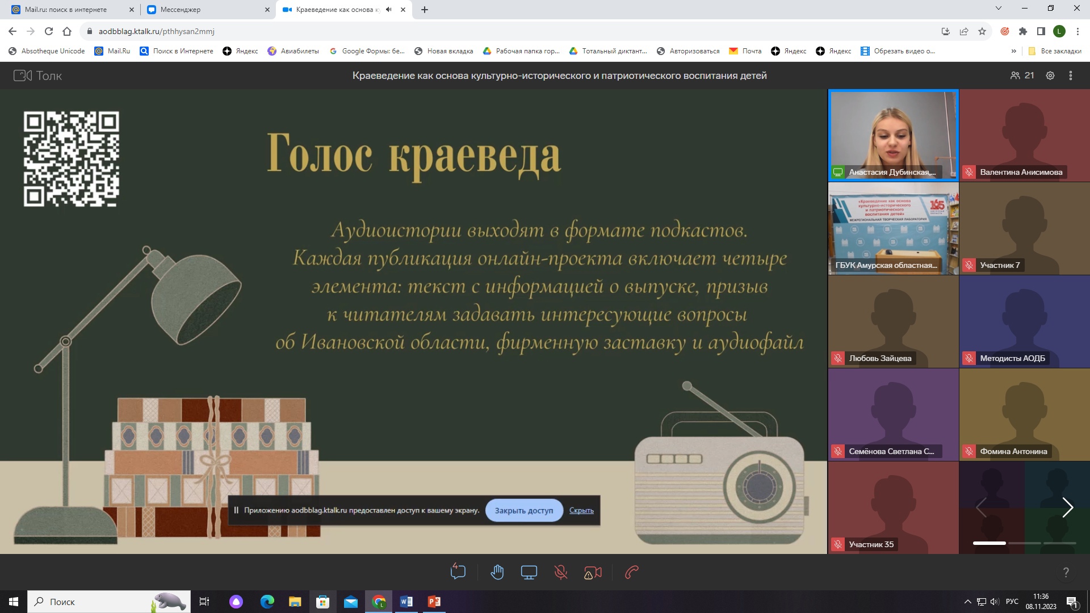Raise hand in the call toolbar
1090x613 pixels.
[497, 572]
